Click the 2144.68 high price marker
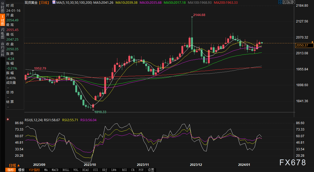Screen dimensions: 314x172 point(199,15)
